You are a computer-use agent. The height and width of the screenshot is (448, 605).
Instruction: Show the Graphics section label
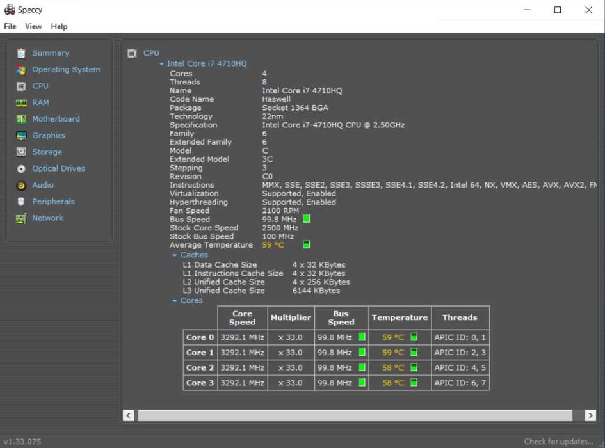(x=49, y=136)
